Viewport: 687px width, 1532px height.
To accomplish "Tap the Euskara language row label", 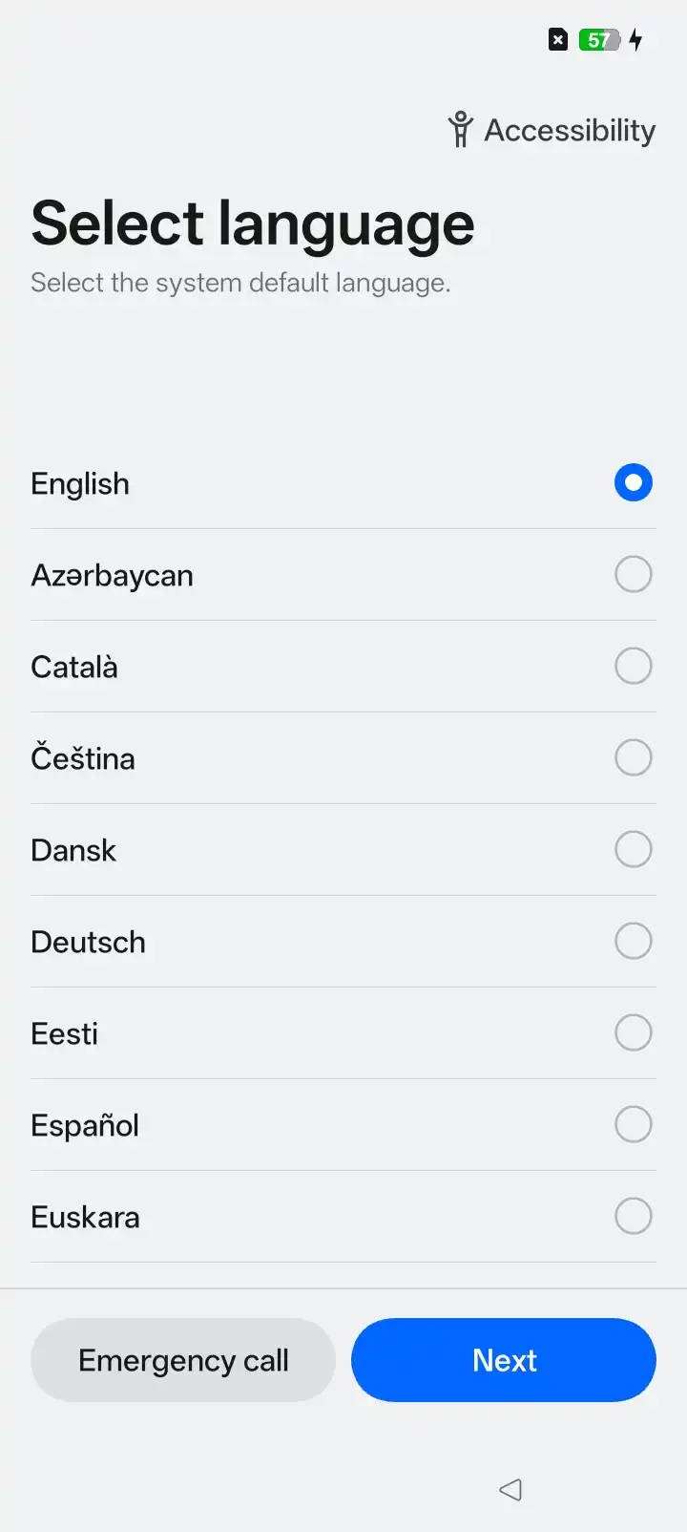I will [x=85, y=1217].
